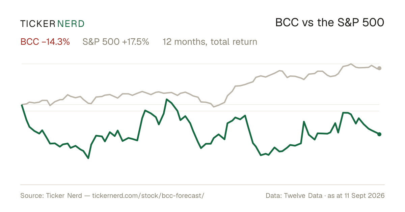Click the grey S&P 500 endpoint dot

(379, 68)
